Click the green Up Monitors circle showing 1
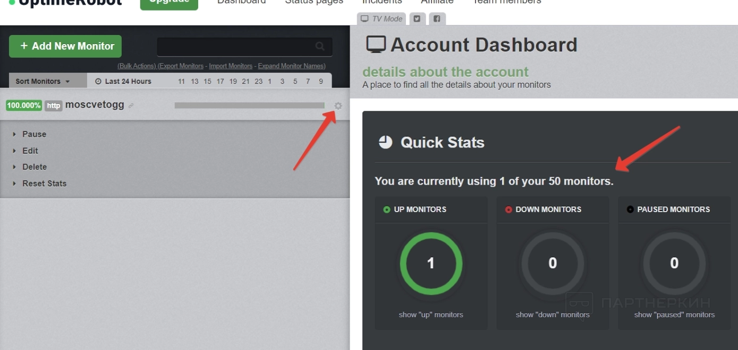Image resolution: width=738 pixels, height=350 pixels. (431, 263)
